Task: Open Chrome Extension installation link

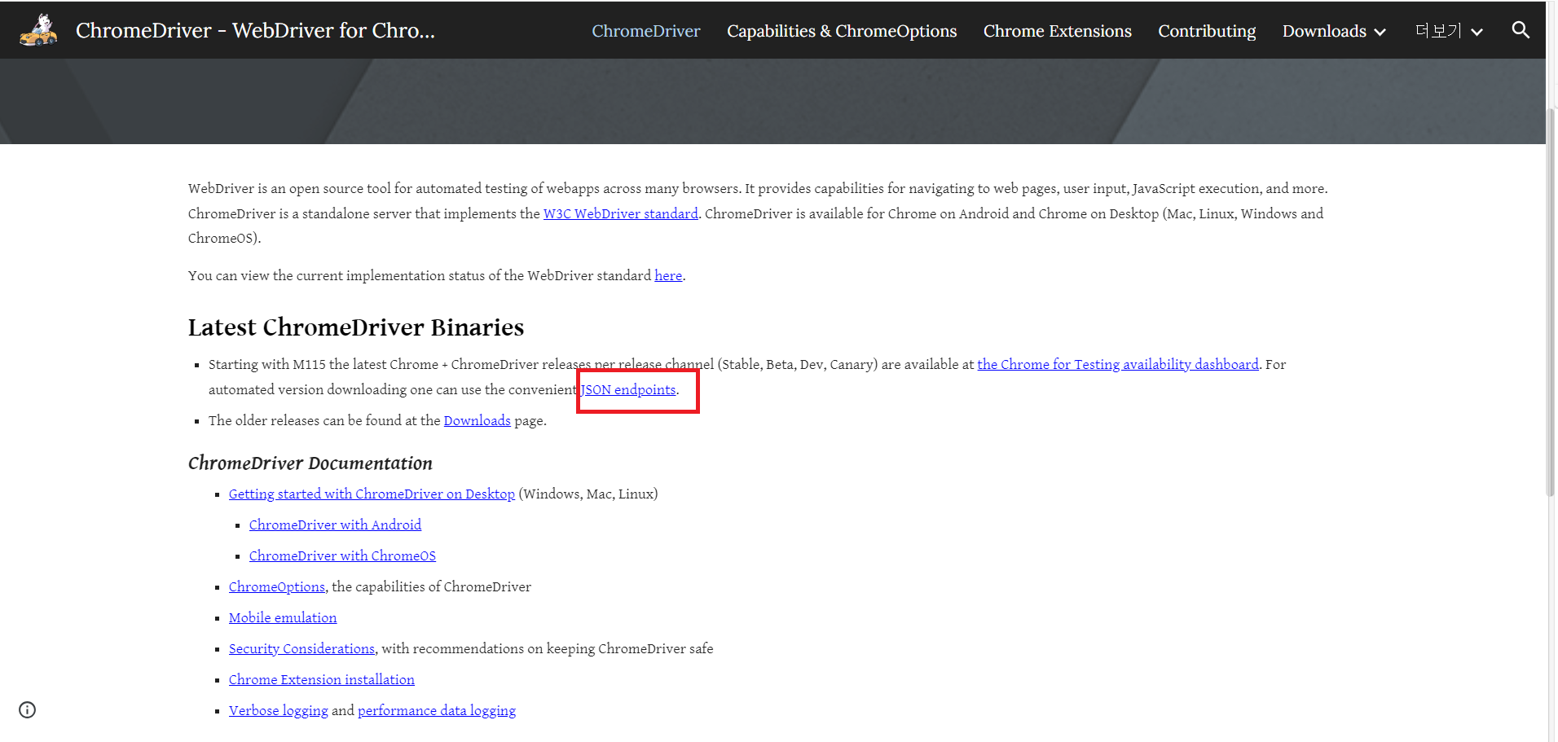Action: point(321,679)
